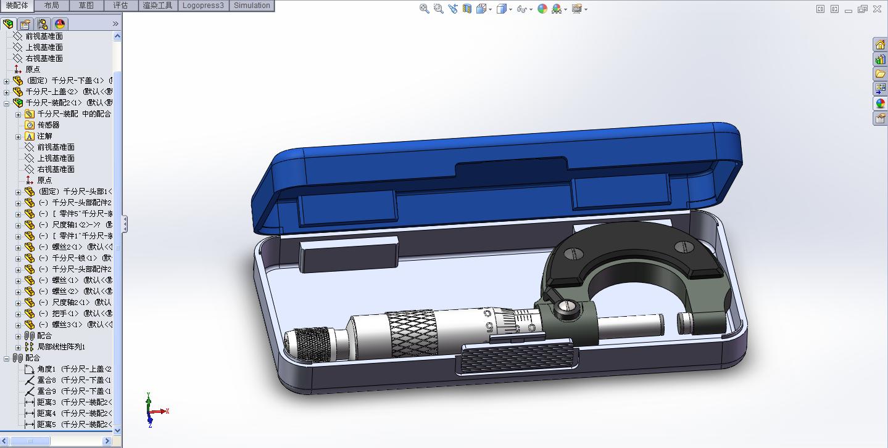Open SolidWorks Resources home icon
Image resolution: width=888 pixels, height=448 pixels.
click(880, 44)
